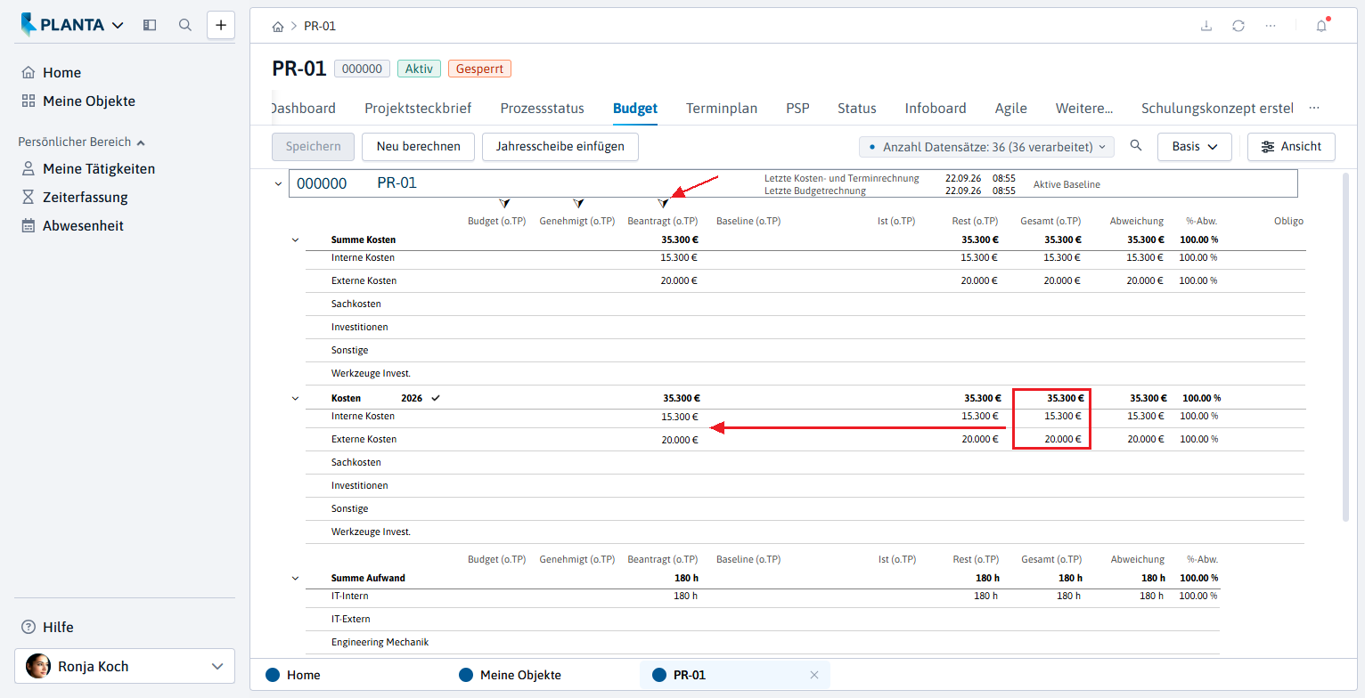Screen dimensions: 1365x698
Task: Open the tab overflow three-dots menu
Action: coord(1313,108)
